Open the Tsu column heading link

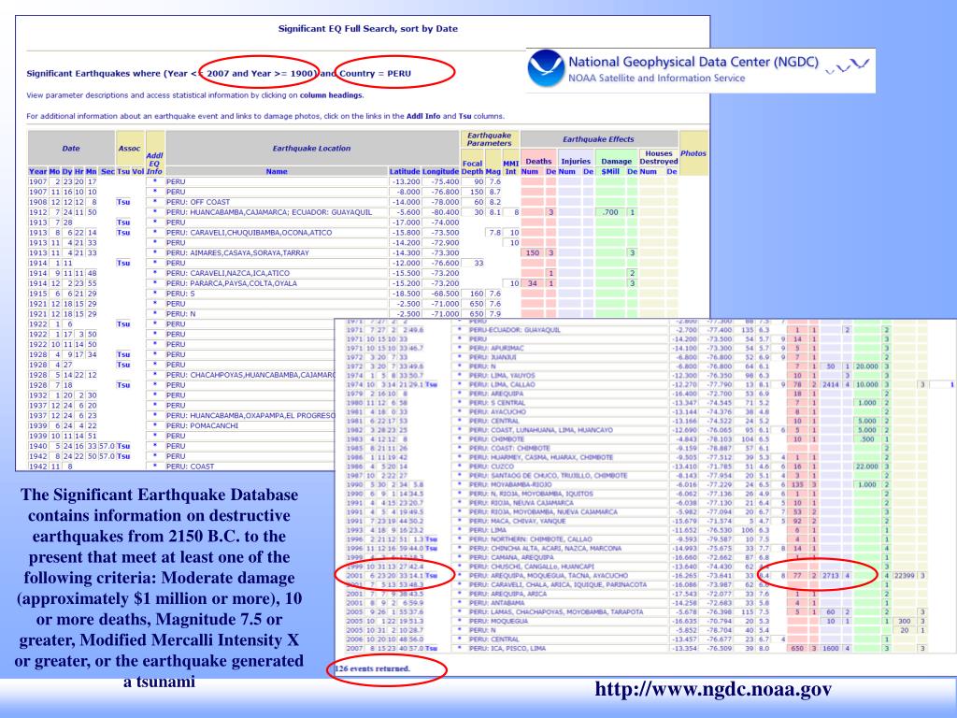tap(123, 172)
